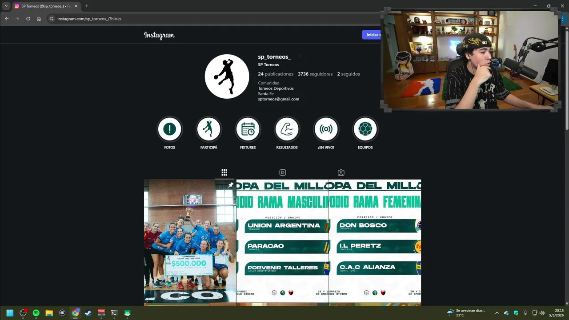Go forward in the browser
The image size is (569, 320).
coord(17,19)
